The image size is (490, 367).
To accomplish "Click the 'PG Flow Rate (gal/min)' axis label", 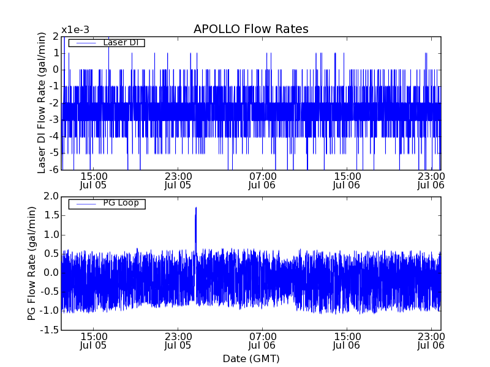I will pyautogui.click(x=32, y=264).
